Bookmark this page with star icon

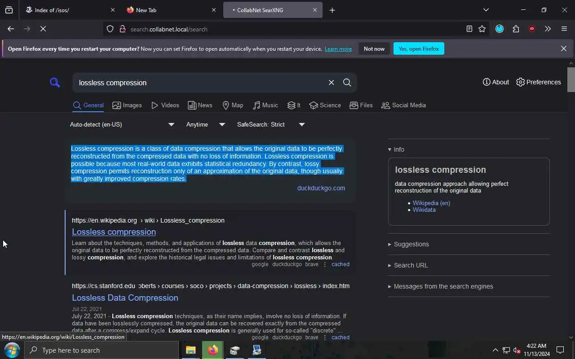click(482, 29)
